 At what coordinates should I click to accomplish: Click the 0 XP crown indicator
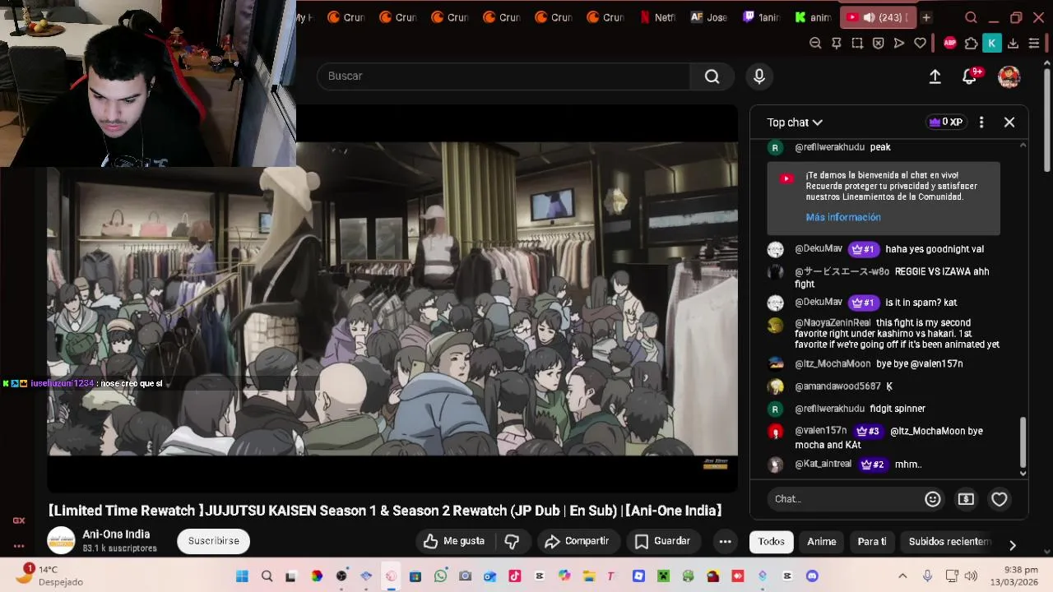click(x=945, y=123)
